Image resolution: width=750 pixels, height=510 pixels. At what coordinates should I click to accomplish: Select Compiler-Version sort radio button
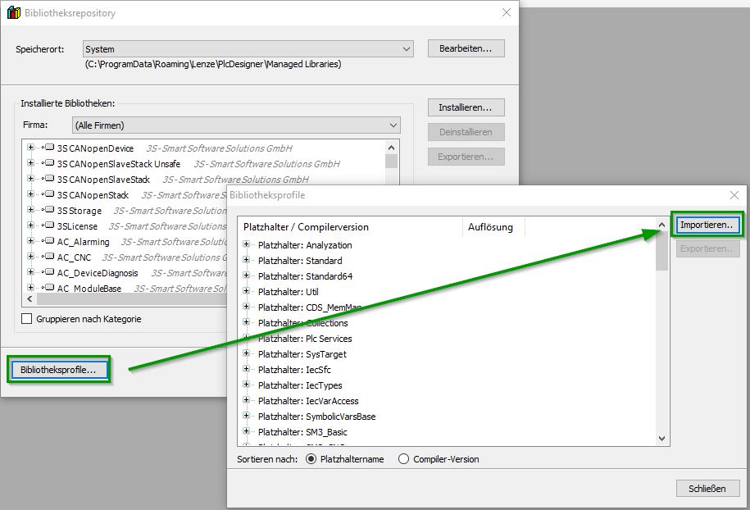point(403,459)
